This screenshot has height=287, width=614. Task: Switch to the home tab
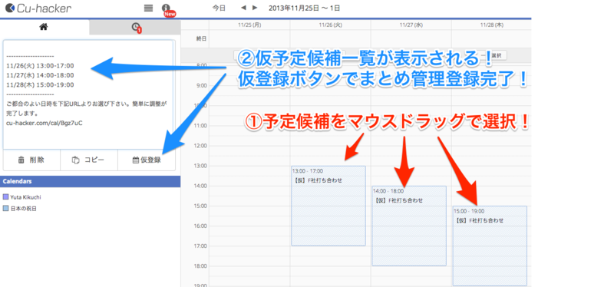click(45, 27)
